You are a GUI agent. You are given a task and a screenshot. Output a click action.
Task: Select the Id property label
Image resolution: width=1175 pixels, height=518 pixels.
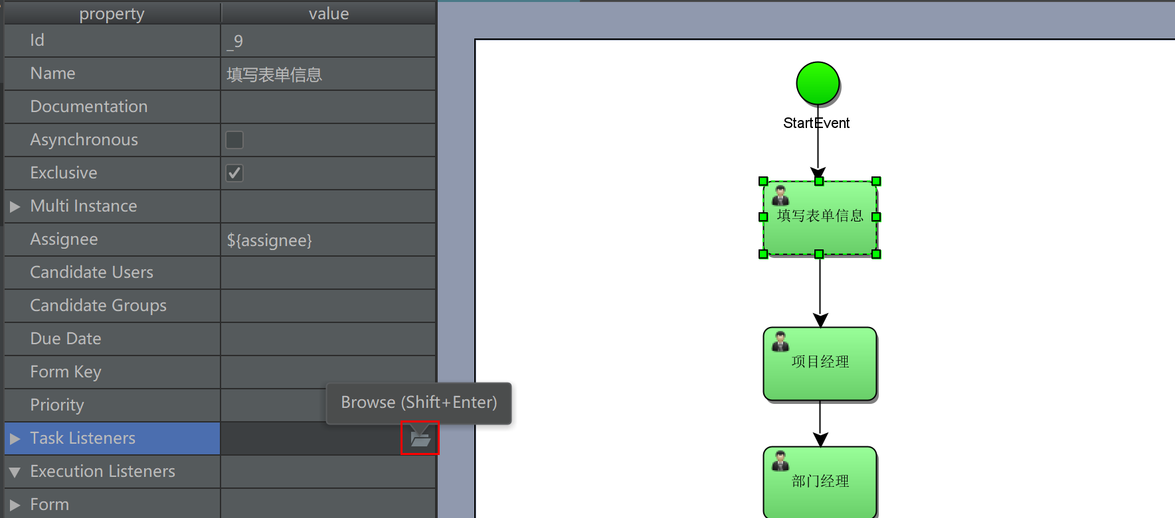click(x=37, y=40)
